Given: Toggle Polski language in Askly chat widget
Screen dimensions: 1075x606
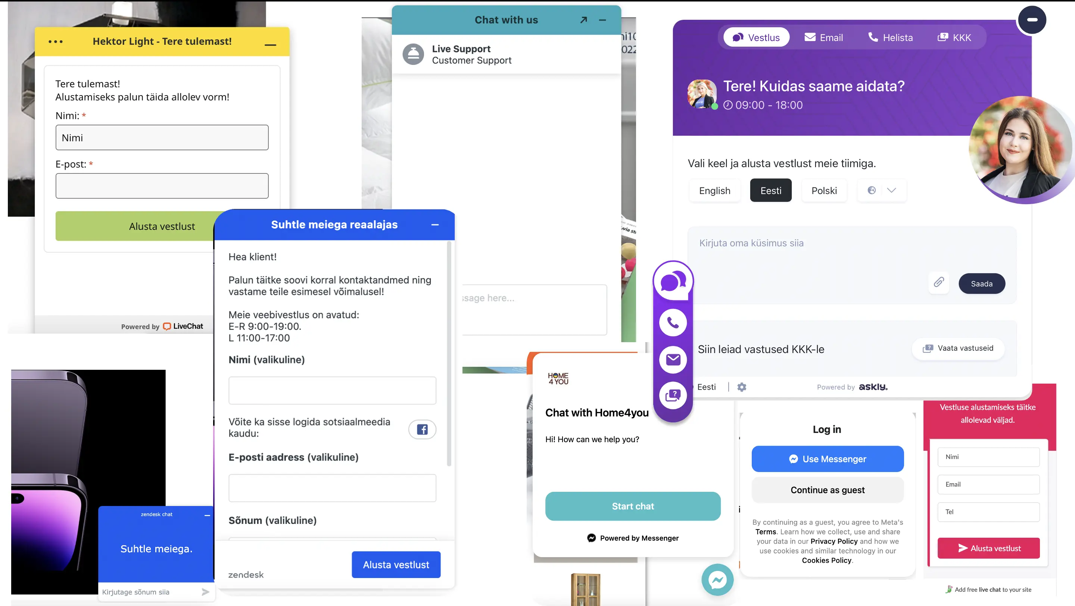Looking at the screenshot, I should (824, 190).
